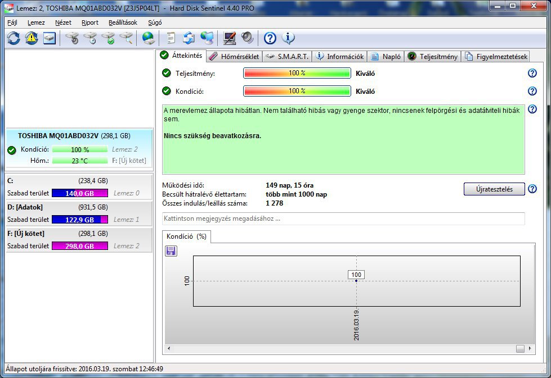Click the '149 nap, 15 óra' value
Viewport: 551px width, 378px height.
click(x=289, y=185)
